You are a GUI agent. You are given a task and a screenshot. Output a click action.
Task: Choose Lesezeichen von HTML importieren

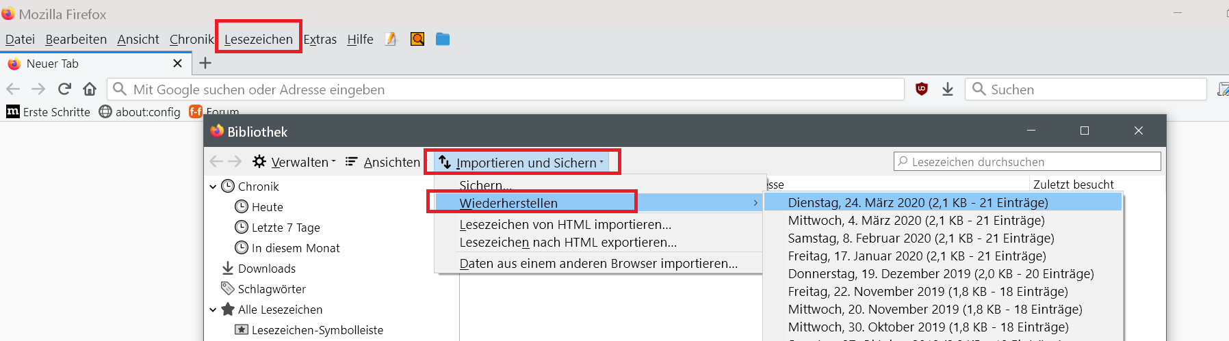tap(565, 224)
